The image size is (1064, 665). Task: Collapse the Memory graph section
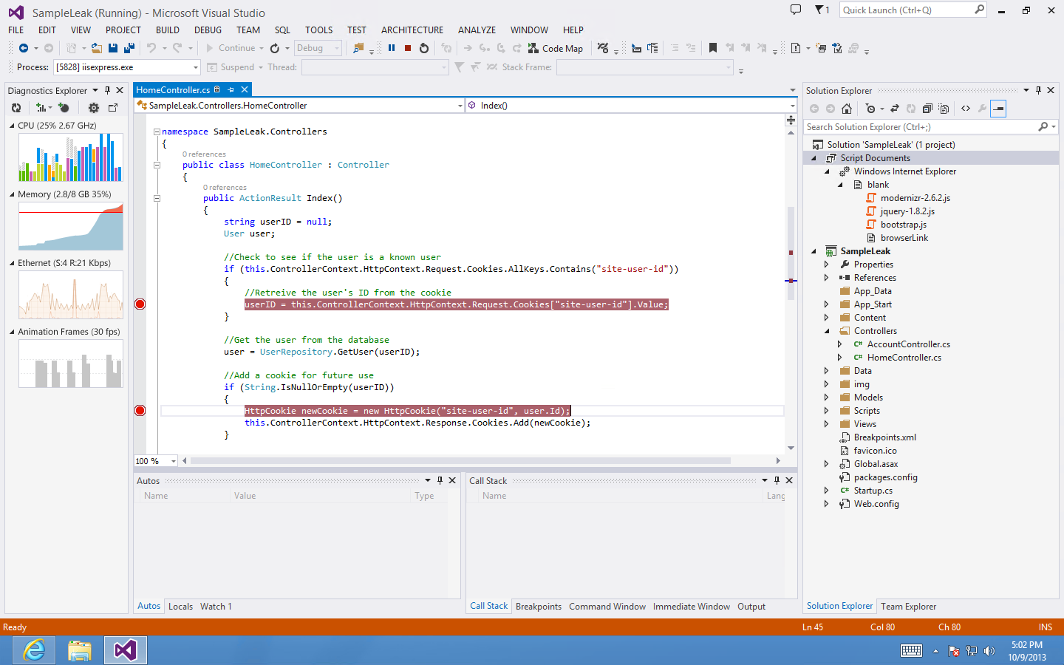point(12,194)
